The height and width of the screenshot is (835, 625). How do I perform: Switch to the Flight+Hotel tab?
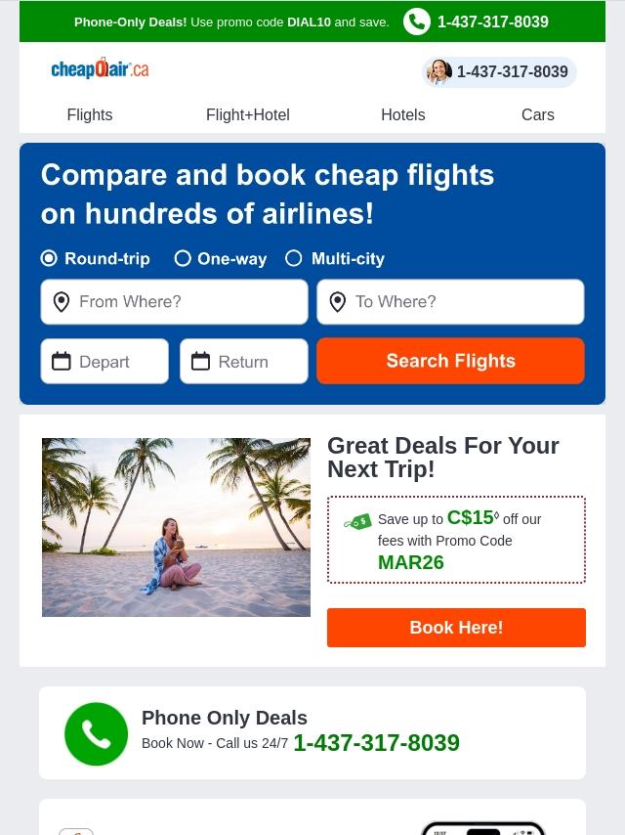[248, 114]
